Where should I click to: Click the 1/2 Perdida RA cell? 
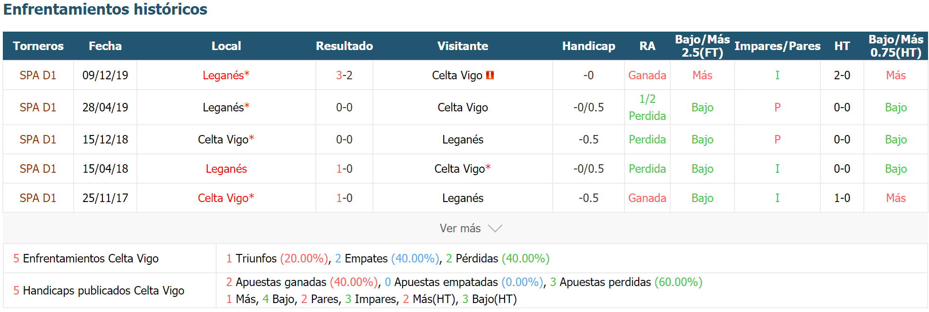pyautogui.click(x=647, y=107)
